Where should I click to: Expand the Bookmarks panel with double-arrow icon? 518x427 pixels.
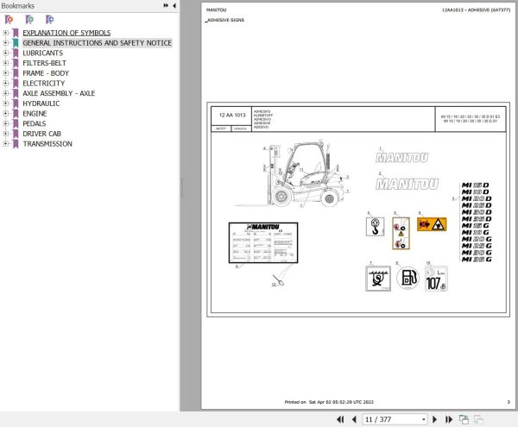(166, 6)
